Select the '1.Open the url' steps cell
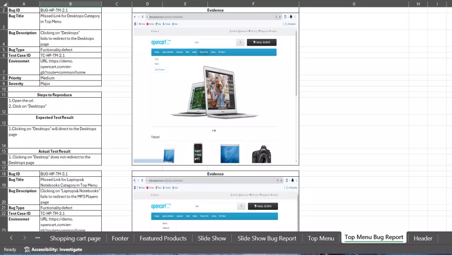Viewport: 452px width, 255px height. 55,106
